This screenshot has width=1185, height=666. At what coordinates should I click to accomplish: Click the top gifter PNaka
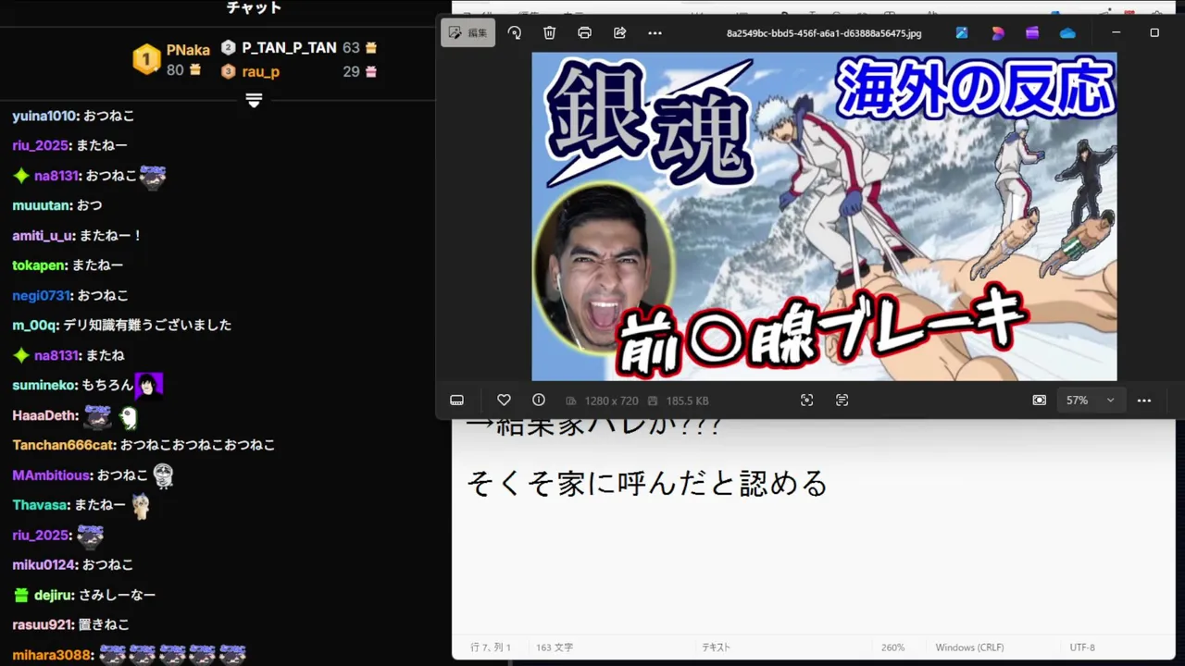[188, 50]
